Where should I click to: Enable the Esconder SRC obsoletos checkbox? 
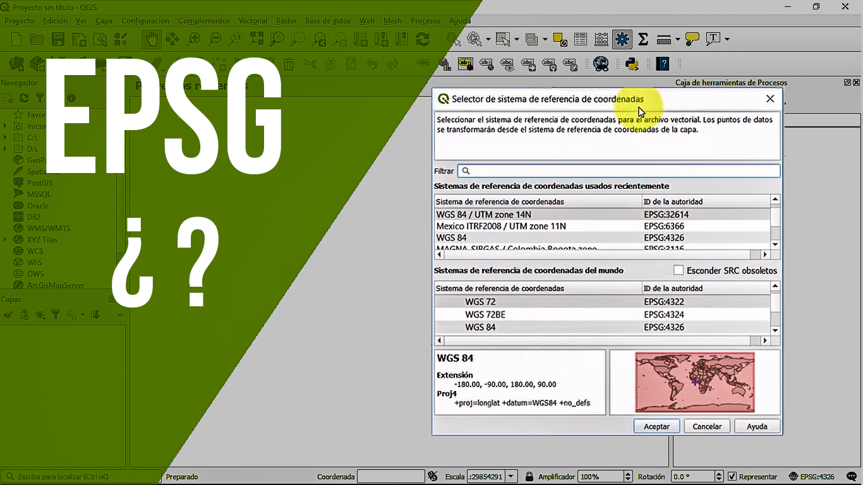point(678,270)
